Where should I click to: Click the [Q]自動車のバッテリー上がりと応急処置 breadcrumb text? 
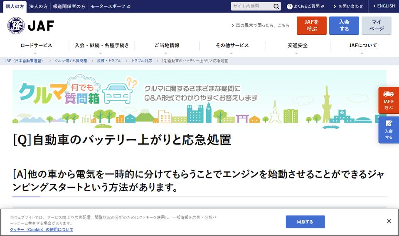click(195, 61)
